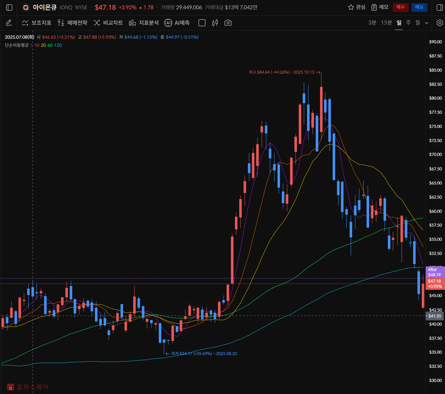Screen dimensions: 445x394
Task: Open the chart settings gear
Action: (x=440, y=23)
